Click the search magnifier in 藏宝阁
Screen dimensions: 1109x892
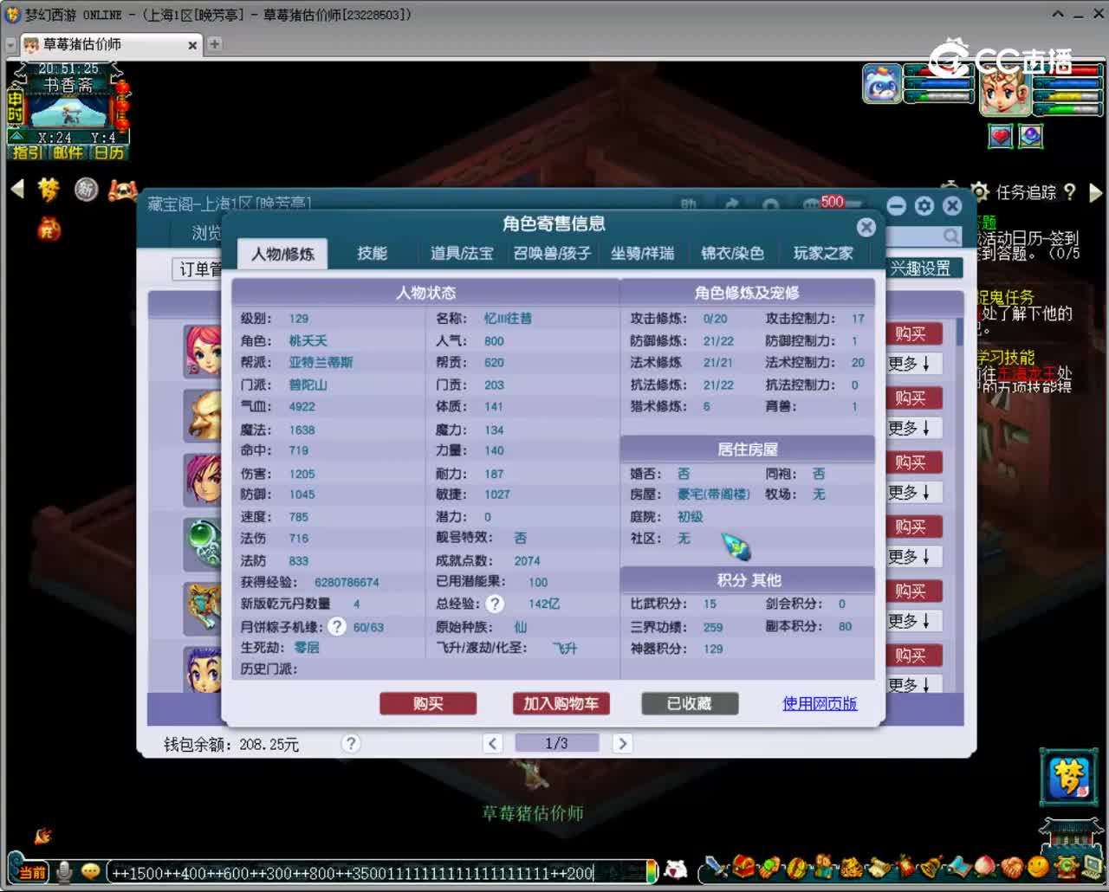point(951,236)
